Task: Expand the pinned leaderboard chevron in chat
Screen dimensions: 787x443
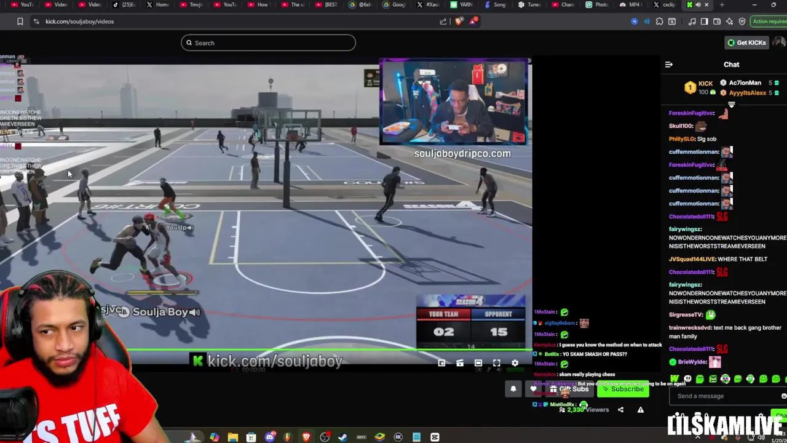Action: [732, 105]
